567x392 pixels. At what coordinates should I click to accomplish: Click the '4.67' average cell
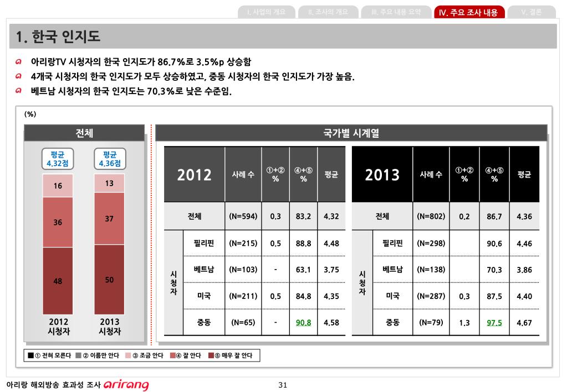pyautogui.click(x=524, y=323)
